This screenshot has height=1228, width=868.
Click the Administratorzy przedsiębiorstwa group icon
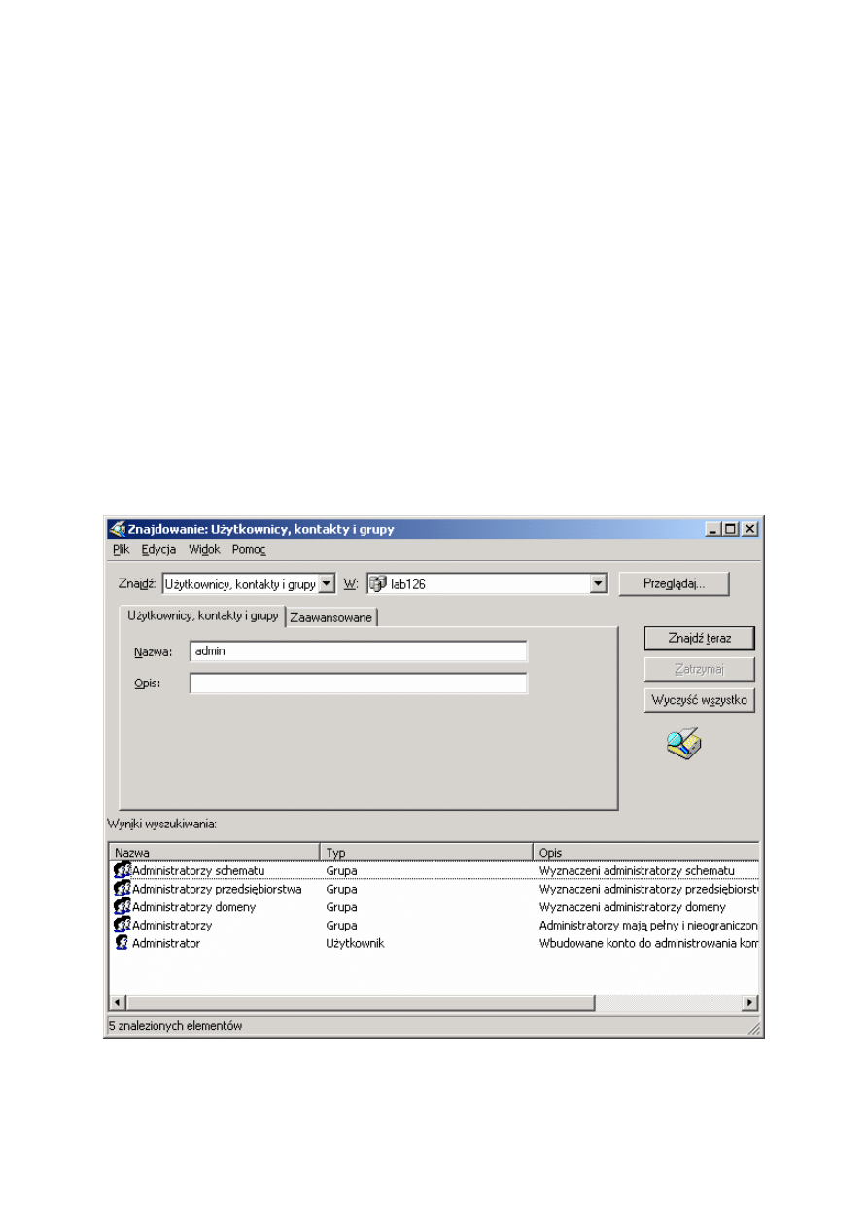coord(122,889)
